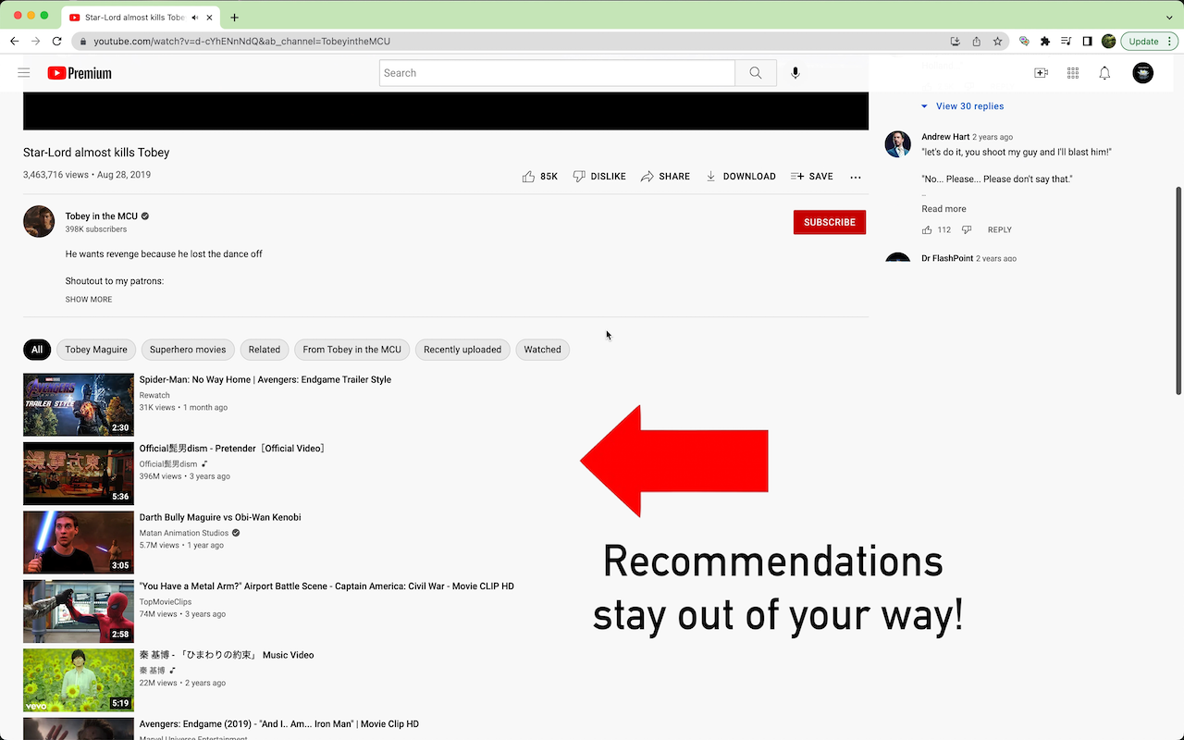Click the browser address bar URL
The height and width of the screenshot is (740, 1184).
[x=241, y=41]
